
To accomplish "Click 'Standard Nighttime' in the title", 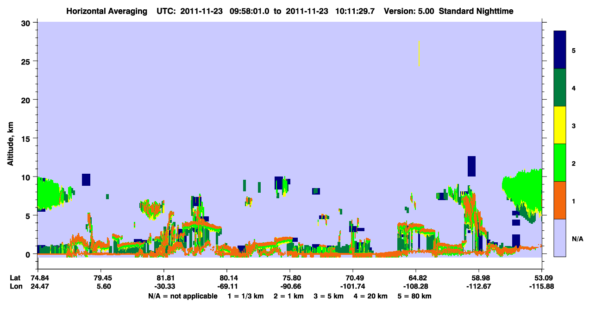I will [476, 11].
